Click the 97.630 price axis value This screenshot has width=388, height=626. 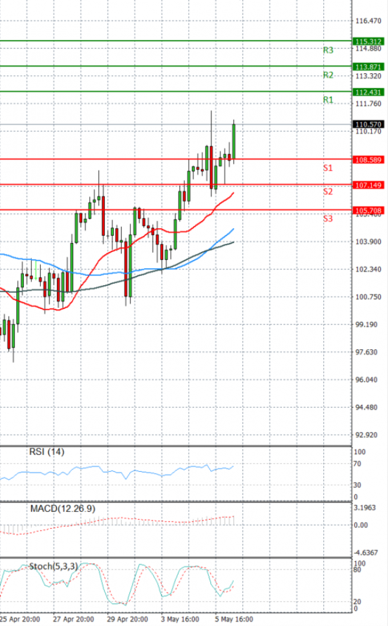click(367, 352)
